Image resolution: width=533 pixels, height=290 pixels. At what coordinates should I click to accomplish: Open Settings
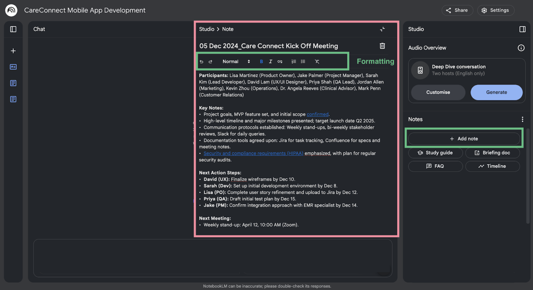point(496,10)
